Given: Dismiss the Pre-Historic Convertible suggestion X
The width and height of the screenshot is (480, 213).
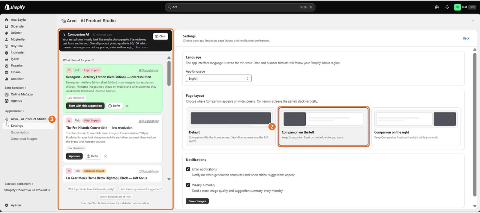Looking at the screenshot, I should point(105,156).
